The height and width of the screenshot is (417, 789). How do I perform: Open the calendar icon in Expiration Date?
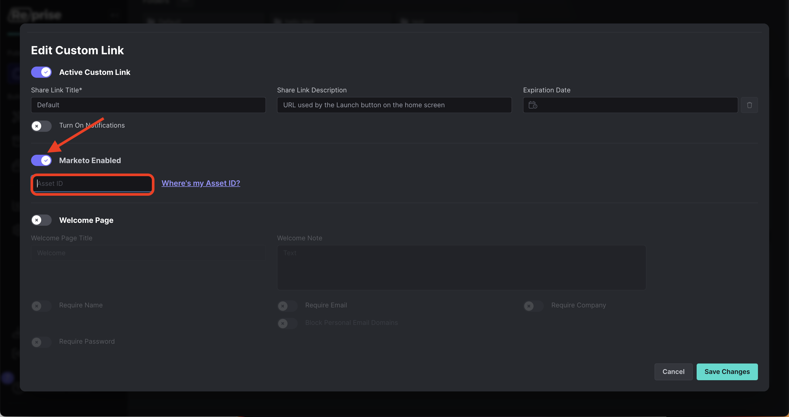pos(533,105)
